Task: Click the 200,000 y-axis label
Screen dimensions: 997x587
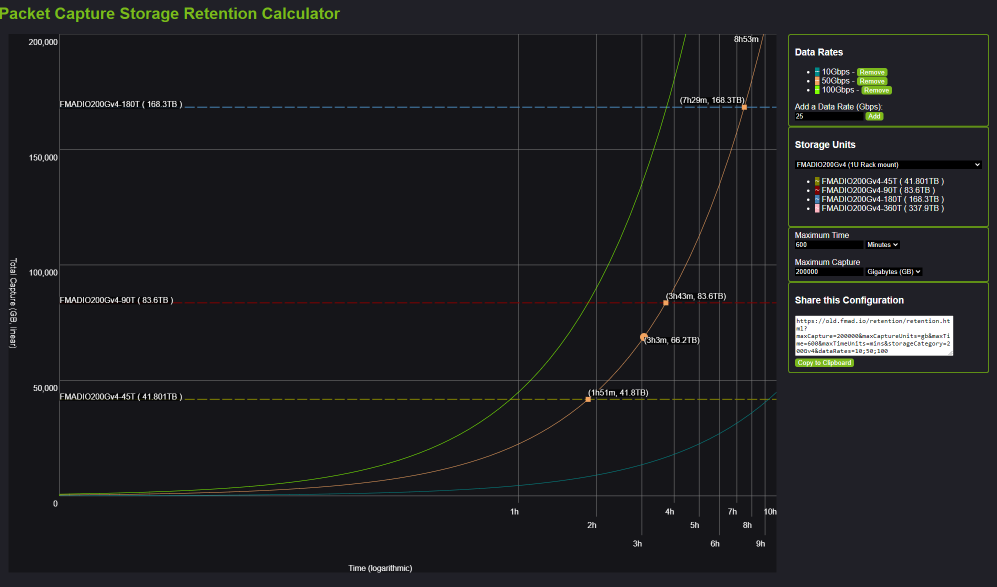Action: point(43,42)
